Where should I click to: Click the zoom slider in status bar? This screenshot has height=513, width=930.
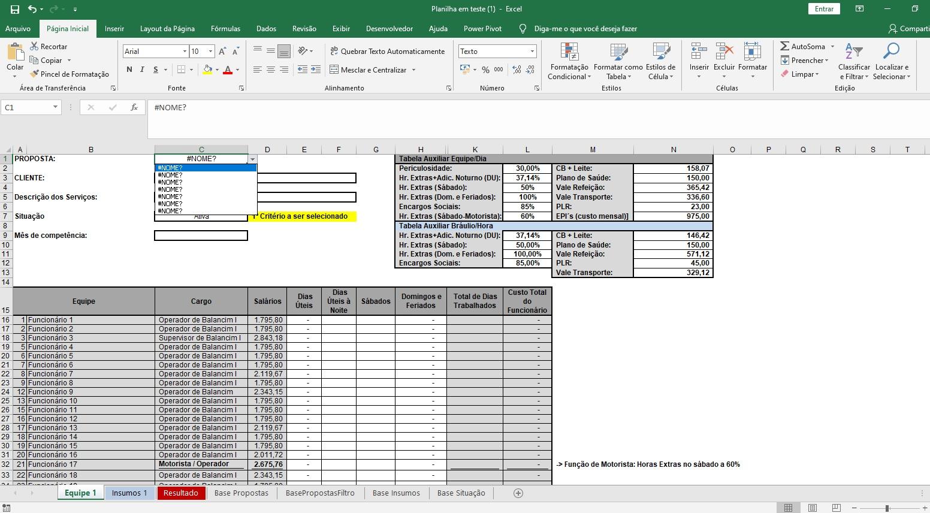point(887,508)
